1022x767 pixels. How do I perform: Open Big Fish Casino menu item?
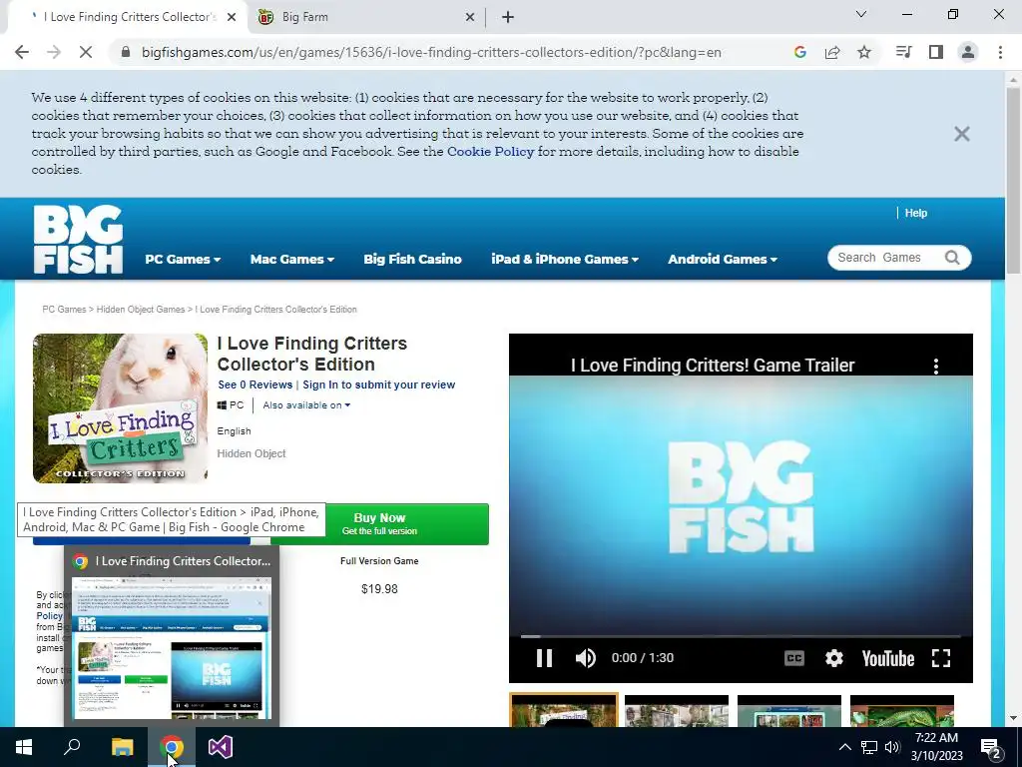tap(412, 259)
